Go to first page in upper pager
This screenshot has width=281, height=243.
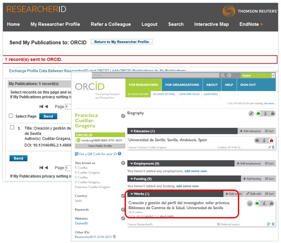pos(41,106)
